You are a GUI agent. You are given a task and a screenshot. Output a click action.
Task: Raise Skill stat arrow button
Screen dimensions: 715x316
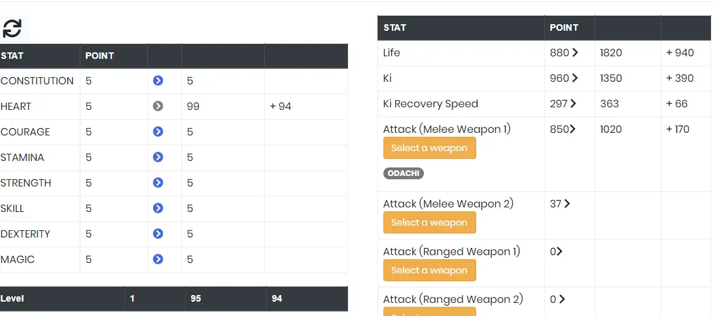[x=158, y=209]
